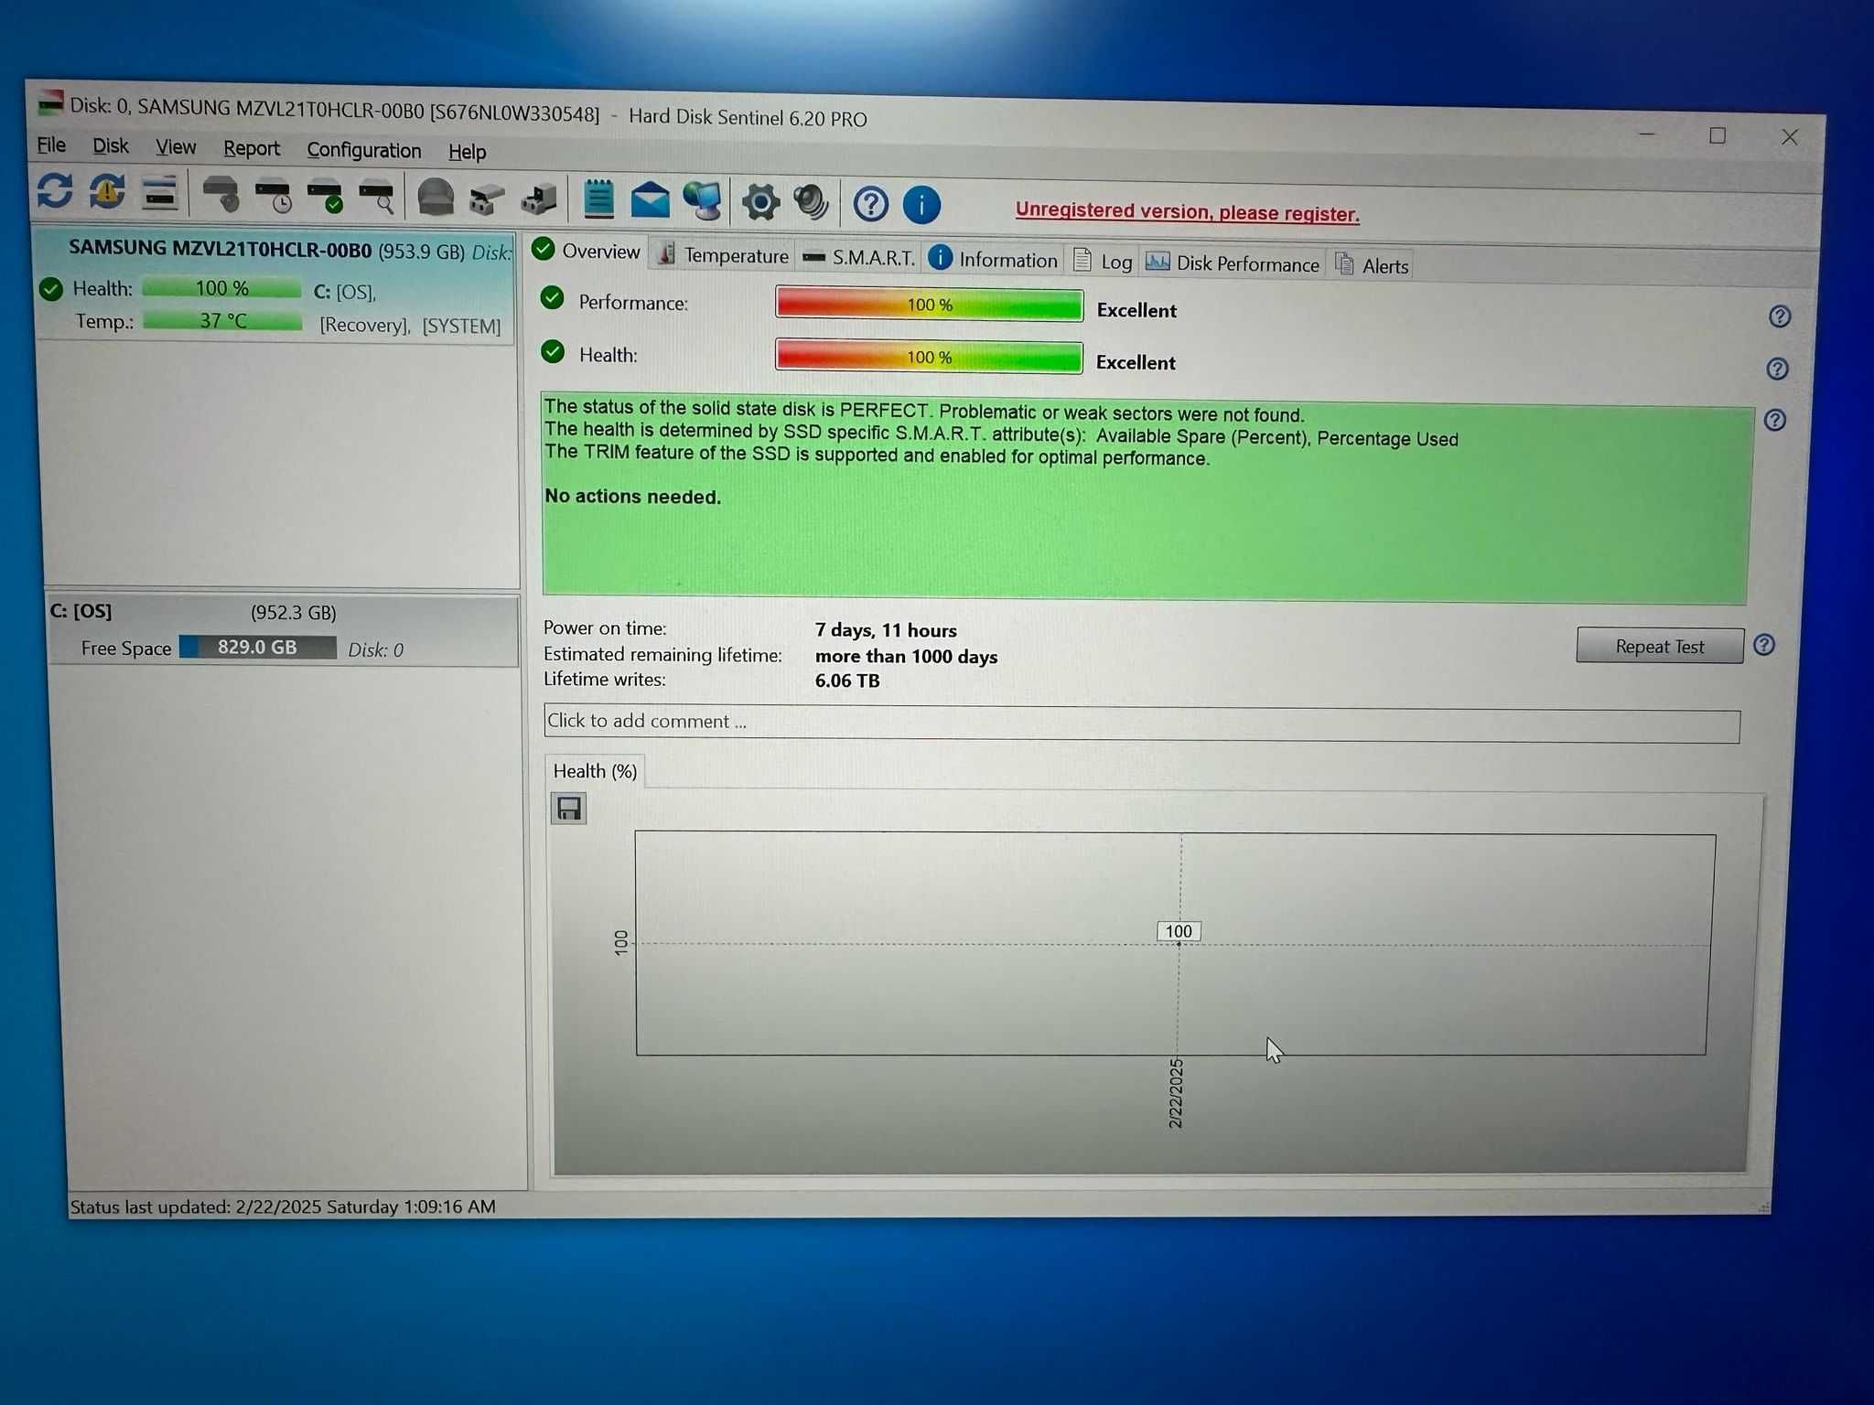
Task: Click the blue notepad report icon
Action: click(x=598, y=198)
